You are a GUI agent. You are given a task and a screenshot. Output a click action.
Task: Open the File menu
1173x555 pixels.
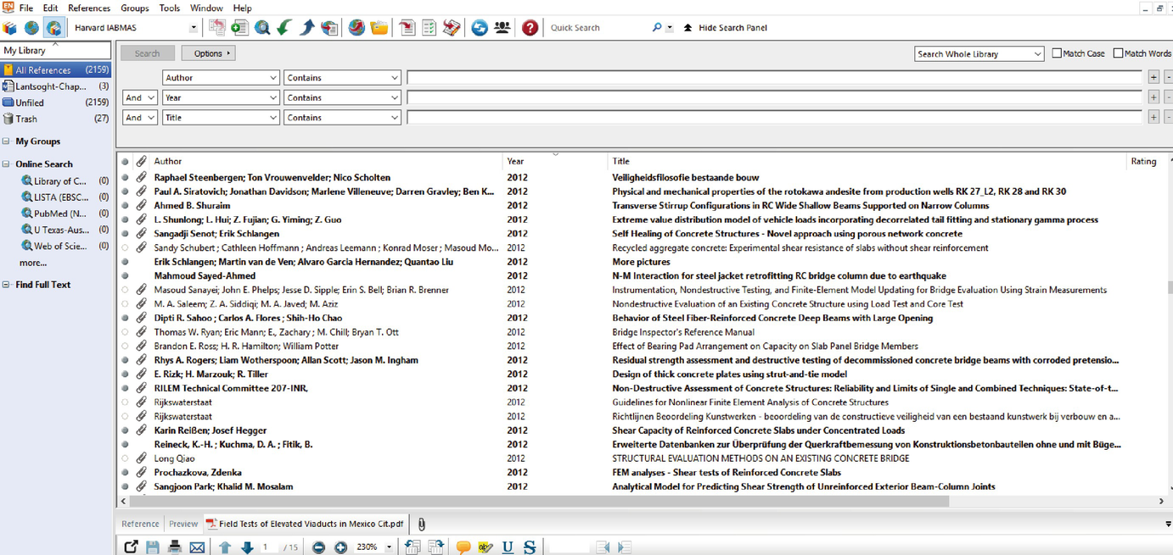coord(26,8)
